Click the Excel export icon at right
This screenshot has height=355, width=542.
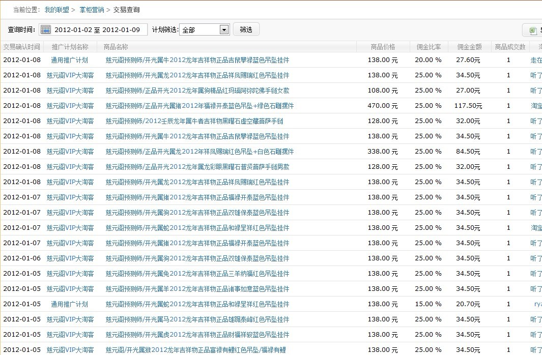[533, 30]
